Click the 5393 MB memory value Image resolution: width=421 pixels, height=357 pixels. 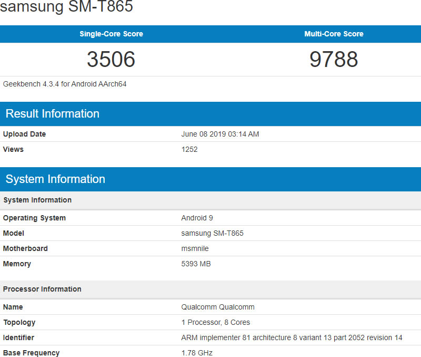click(x=196, y=264)
